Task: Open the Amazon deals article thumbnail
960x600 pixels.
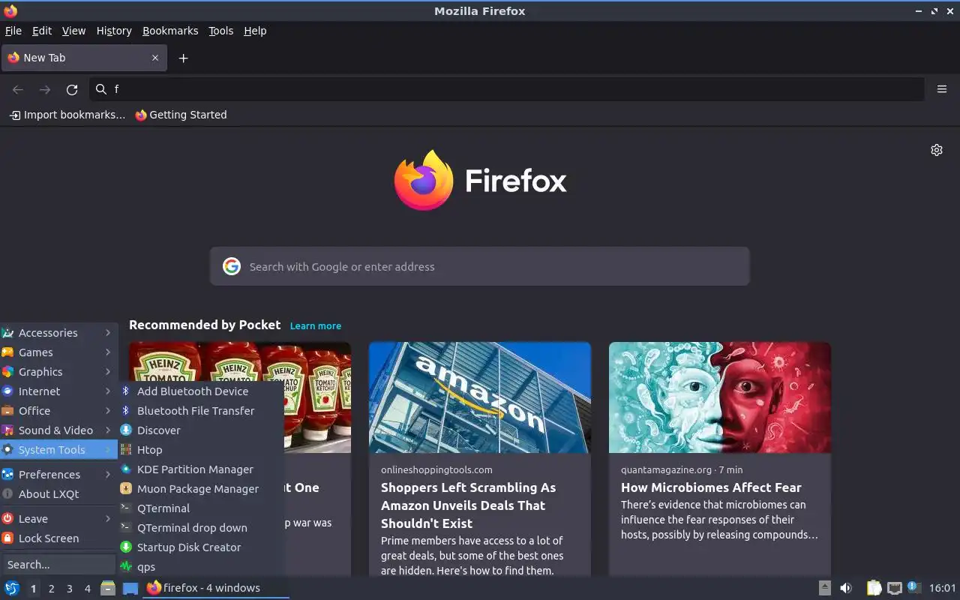Action: (x=480, y=397)
